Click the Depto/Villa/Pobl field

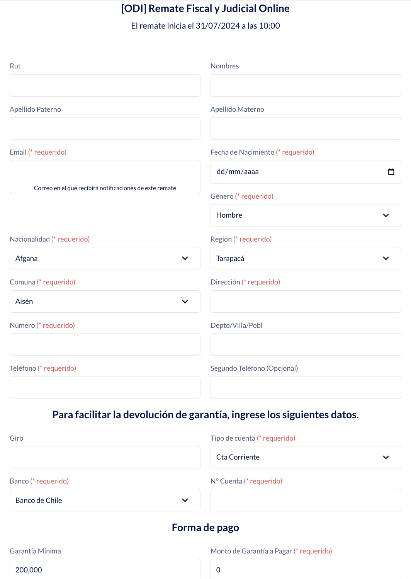coord(306,344)
